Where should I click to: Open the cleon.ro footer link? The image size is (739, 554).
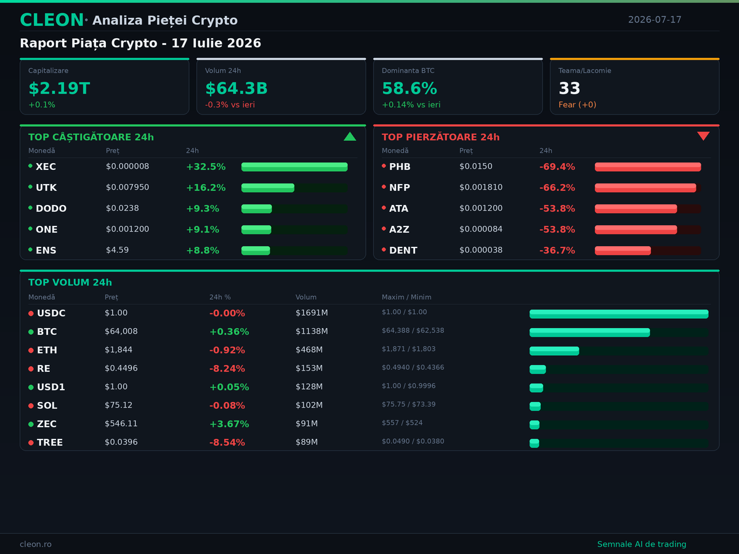tap(36, 544)
